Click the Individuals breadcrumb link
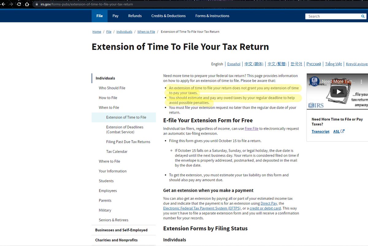 (124, 32)
